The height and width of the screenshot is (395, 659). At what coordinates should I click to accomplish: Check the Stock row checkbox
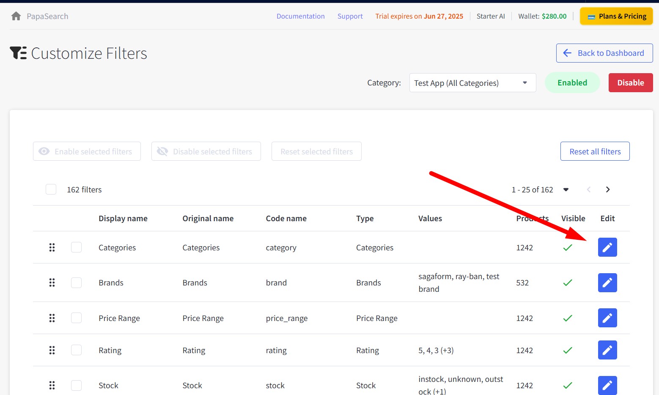coord(77,385)
